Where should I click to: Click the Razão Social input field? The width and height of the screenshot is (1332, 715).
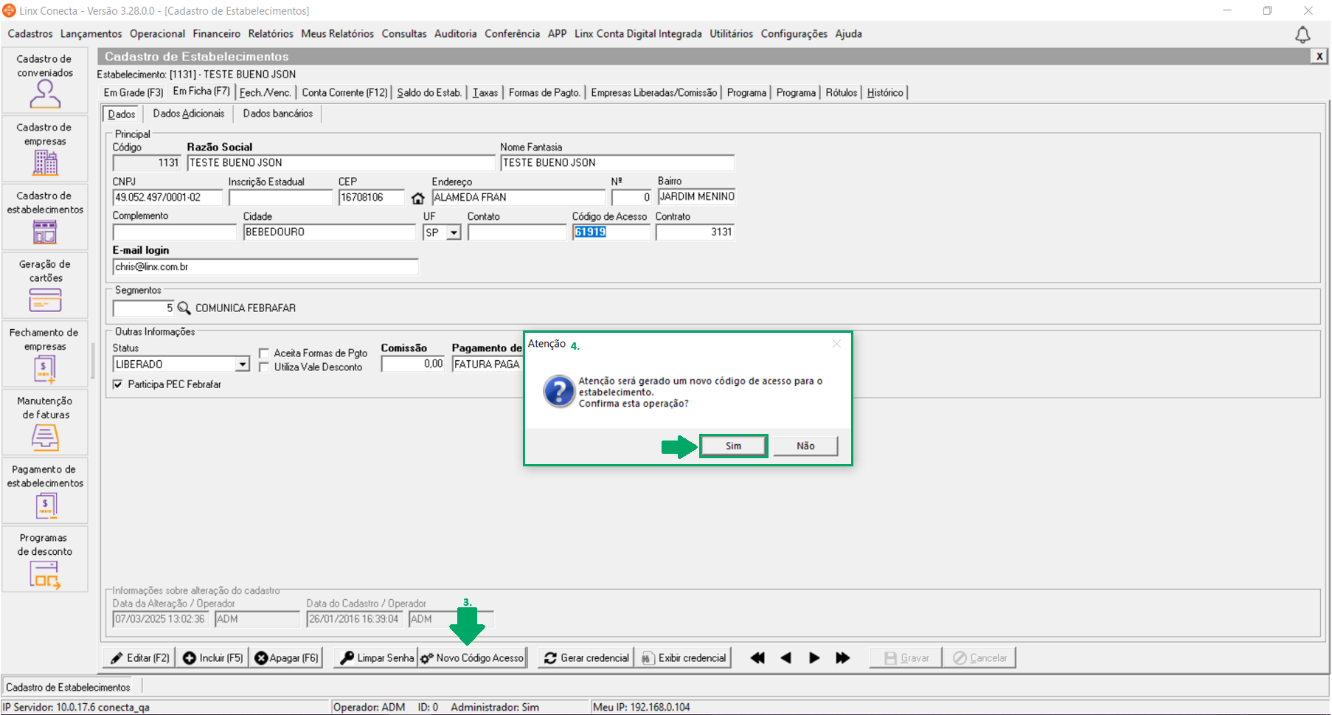click(341, 163)
